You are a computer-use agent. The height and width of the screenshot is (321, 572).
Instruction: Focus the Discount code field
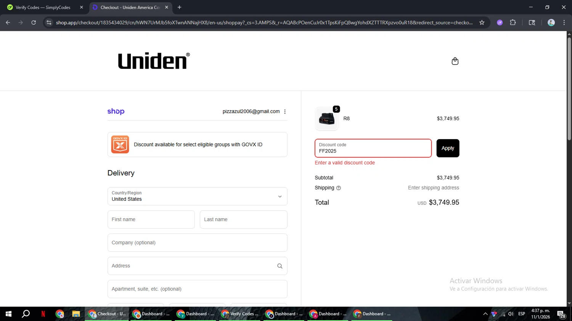coord(373,148)
